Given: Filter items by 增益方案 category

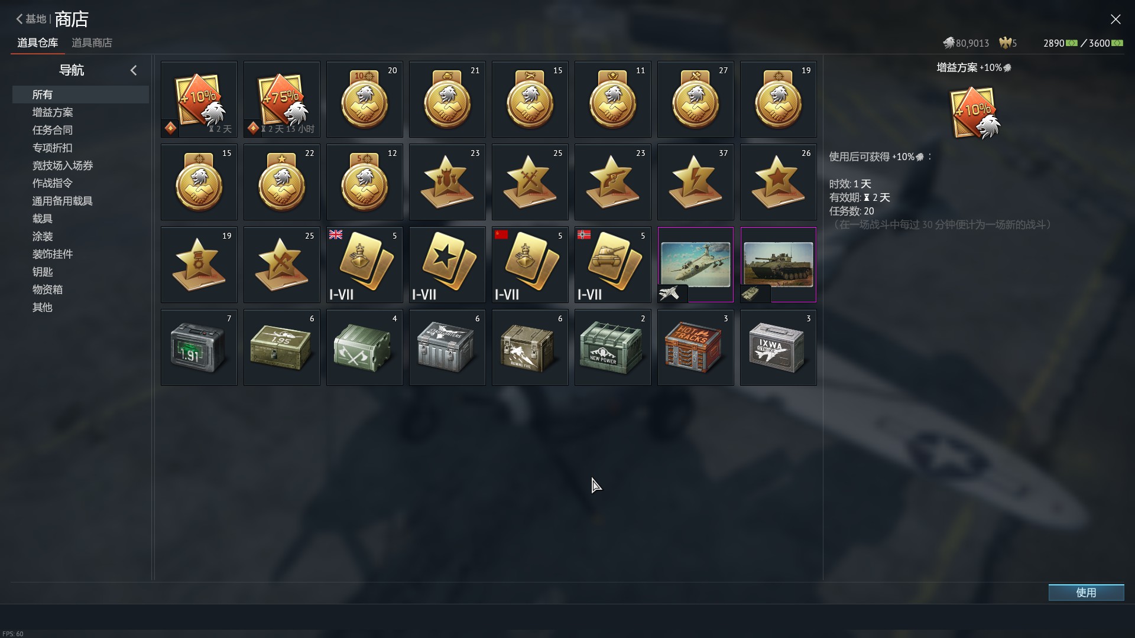Looking at the screenshot, I should pyautogui.click(x=53, y=112).
